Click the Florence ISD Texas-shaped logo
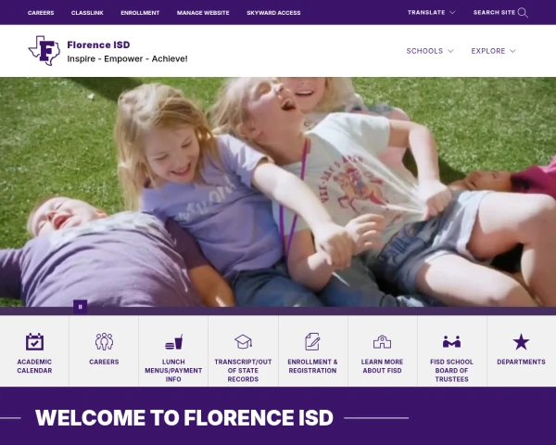Viewport: 556px width, 445px height. (44, 50)
